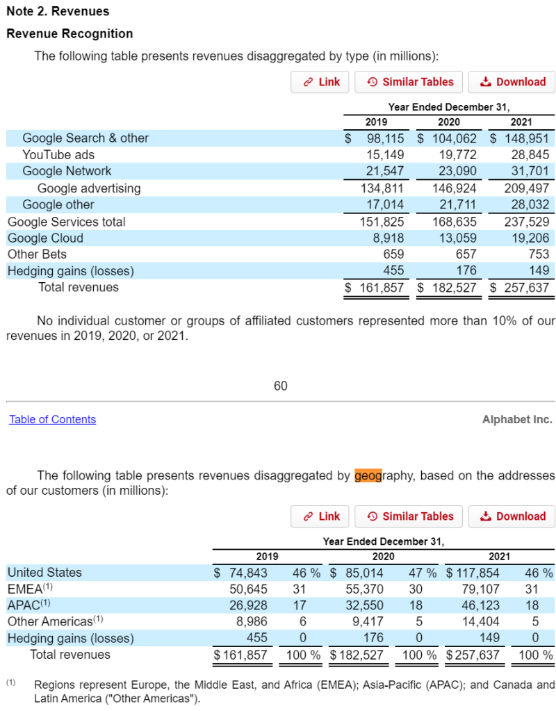This screenshot has width=556, height=711.
Task: Click the "Google Services total" row label
Action: pyautogui.click(x=67, y=222)
